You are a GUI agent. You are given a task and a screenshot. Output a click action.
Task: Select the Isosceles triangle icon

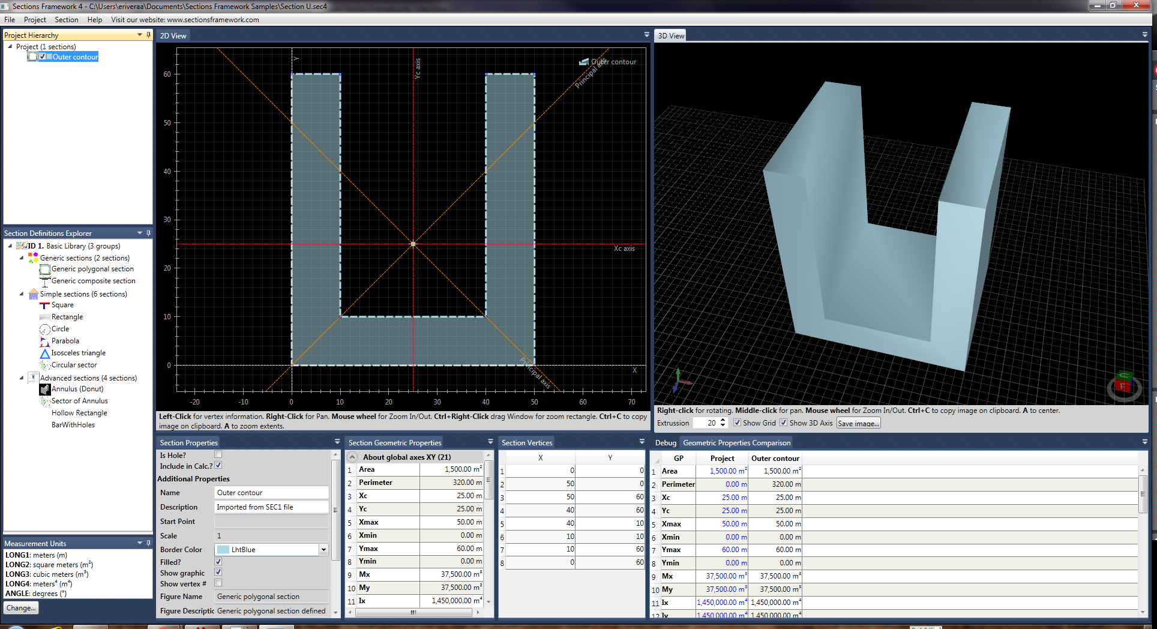tap(45, 354)
